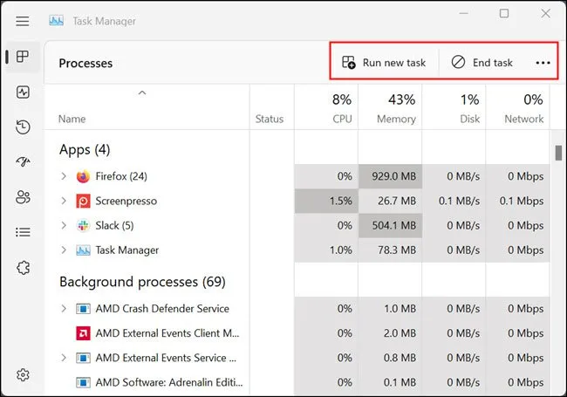Expand the Firefox (24) process group
This screenshot has width=567, height=397.
click(x=64, y=176)
